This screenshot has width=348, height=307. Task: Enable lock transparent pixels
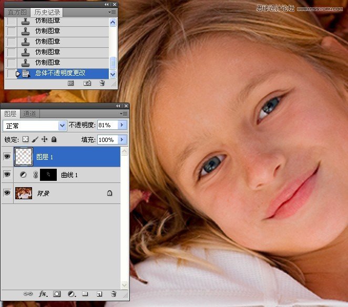(25, 140)
